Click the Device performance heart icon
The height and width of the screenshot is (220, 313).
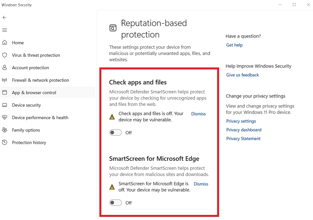pyautogui.click(x=5, y=117)
